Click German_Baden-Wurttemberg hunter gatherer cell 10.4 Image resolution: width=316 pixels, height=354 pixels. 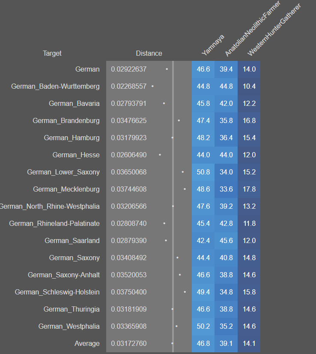[249, 86]
